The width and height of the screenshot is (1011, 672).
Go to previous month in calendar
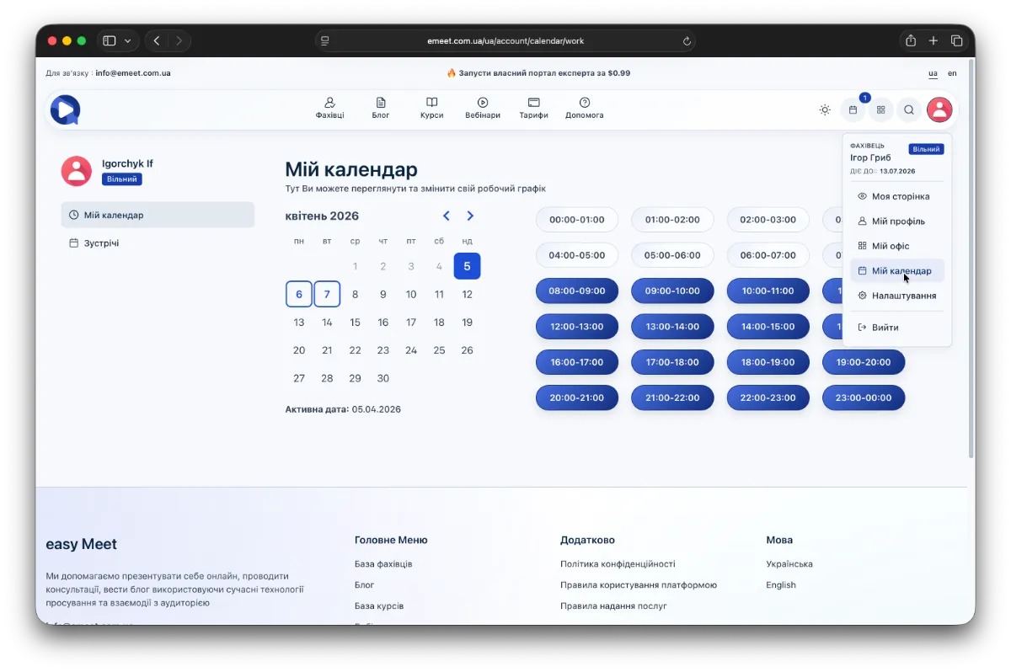(x=447, y=216)
